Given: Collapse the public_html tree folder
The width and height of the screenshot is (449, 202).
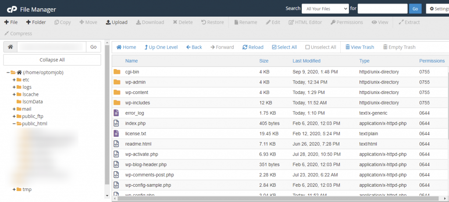Looking at the screenshot, I should [14, 124].
